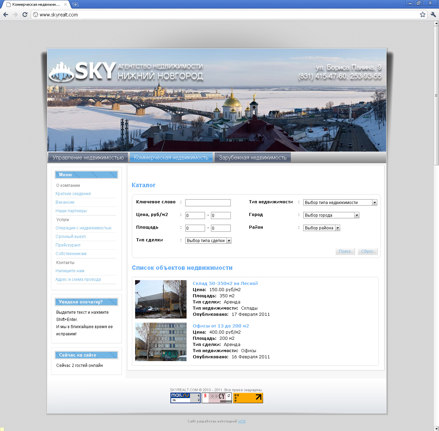Open the warehouse photo thumbnail

(161, 299)
